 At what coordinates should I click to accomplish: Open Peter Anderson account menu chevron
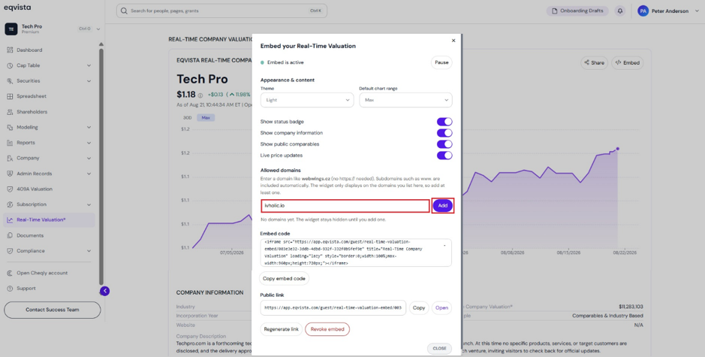[697, 11]
